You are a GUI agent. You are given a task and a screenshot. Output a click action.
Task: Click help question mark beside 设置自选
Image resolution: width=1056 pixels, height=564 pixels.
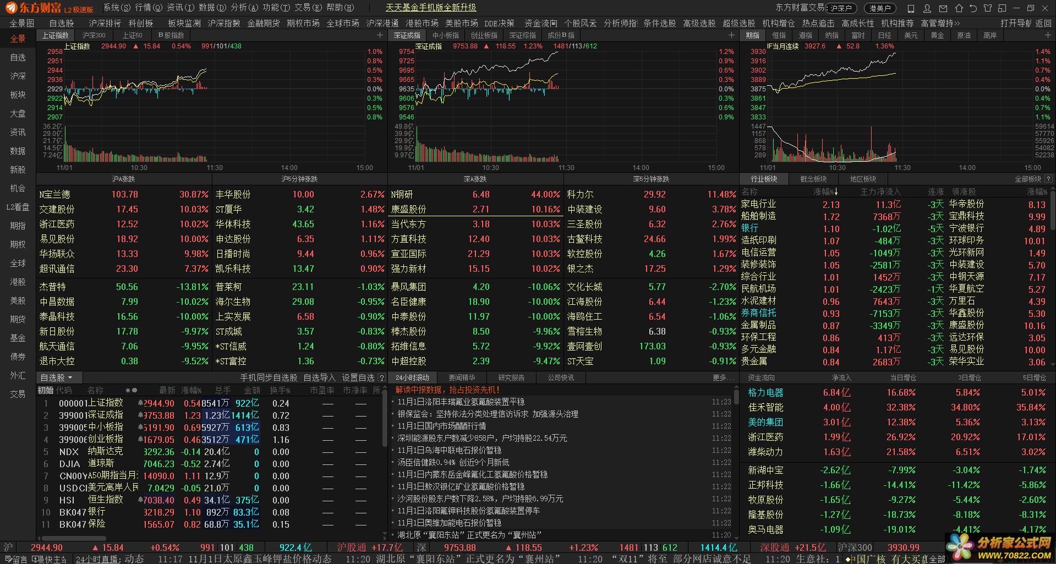coord(381,377)
